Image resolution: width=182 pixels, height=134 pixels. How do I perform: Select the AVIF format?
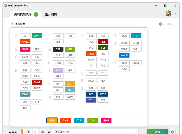[37, 36]
